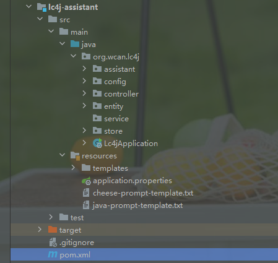
Task: Click the Lc4jApplication Spring Boot class icon
Action: [x=97, y=143]
